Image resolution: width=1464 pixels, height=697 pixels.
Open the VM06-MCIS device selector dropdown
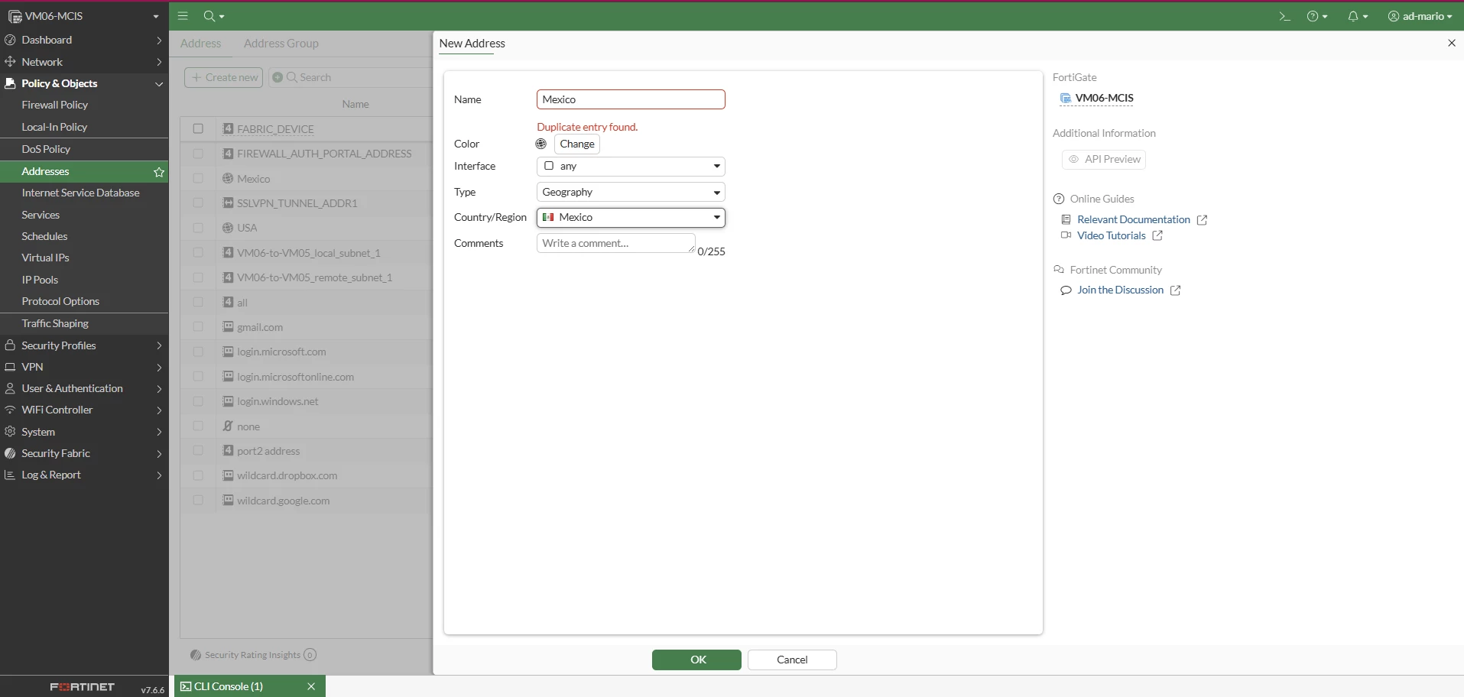(84, 16)
